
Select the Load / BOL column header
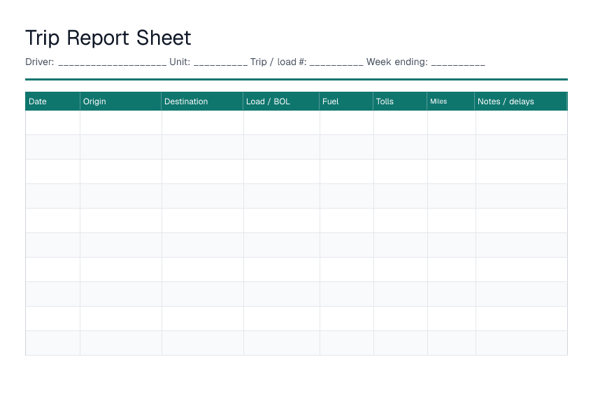281,101
